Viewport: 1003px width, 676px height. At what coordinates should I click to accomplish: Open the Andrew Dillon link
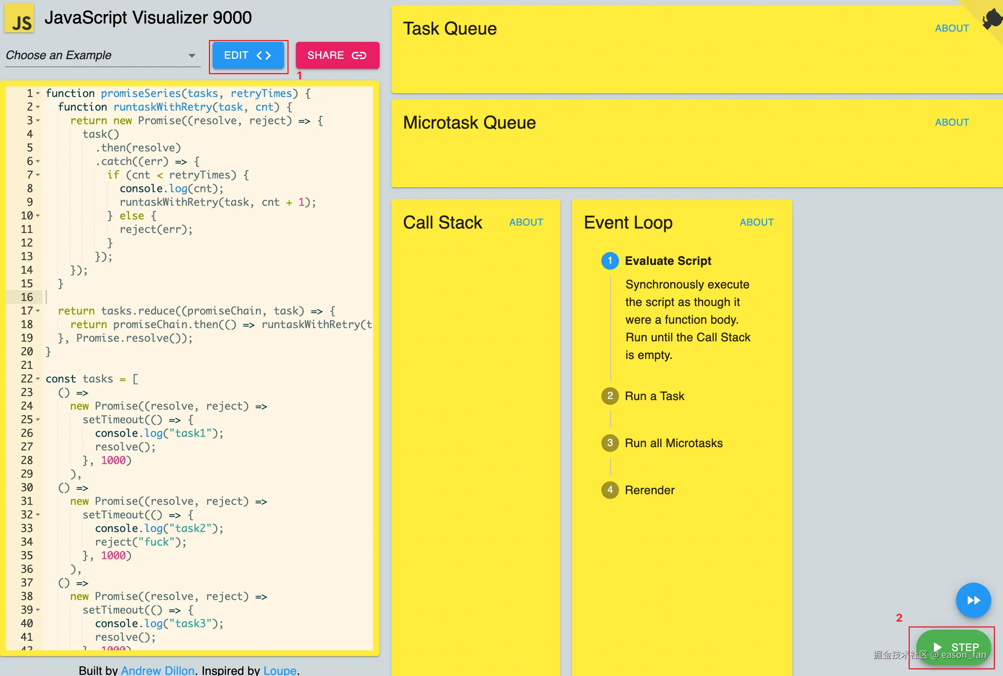(x=157, y=670)
